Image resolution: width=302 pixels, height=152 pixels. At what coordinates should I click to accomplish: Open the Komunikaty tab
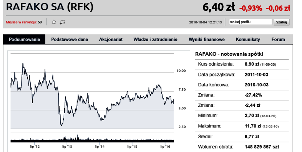[x=248, y=40]
